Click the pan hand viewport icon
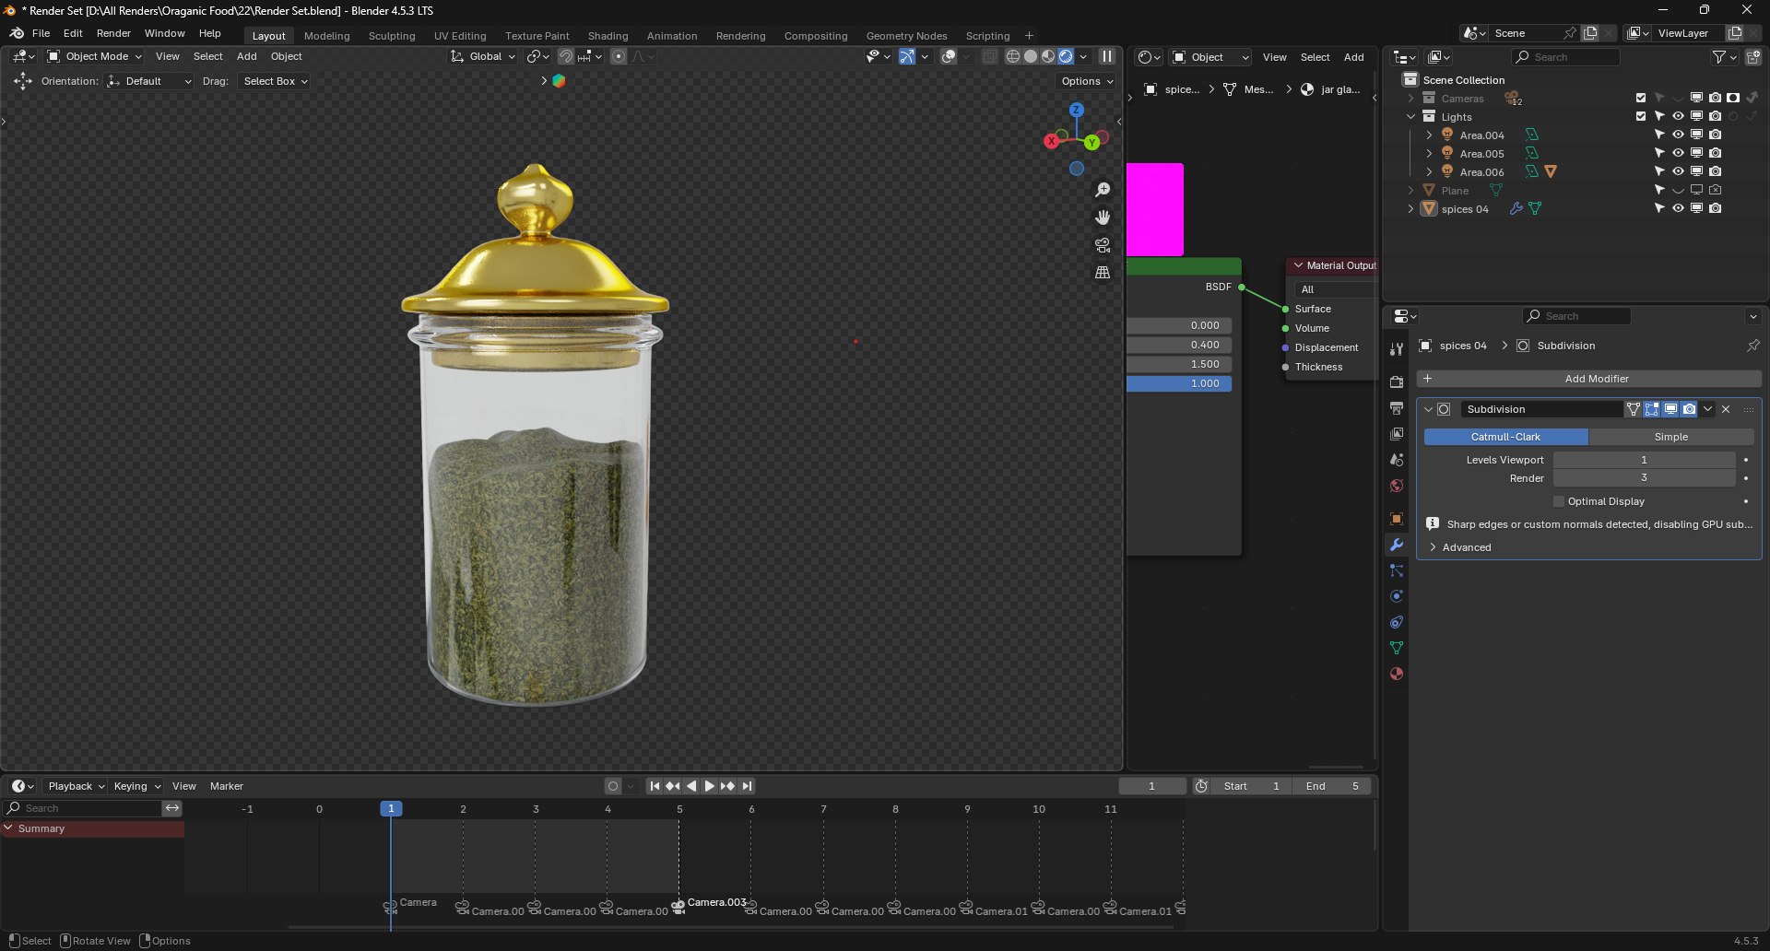 coord(1103,217)
